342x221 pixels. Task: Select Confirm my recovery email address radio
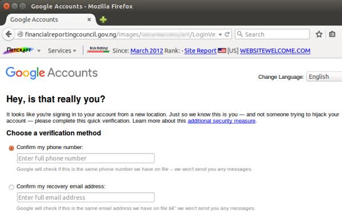pyautogui.click(x=11, y=187)
